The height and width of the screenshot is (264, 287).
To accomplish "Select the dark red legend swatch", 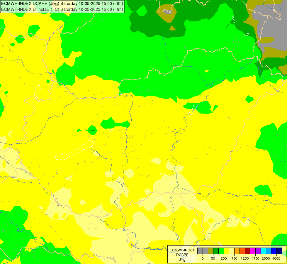I will 248,251.
